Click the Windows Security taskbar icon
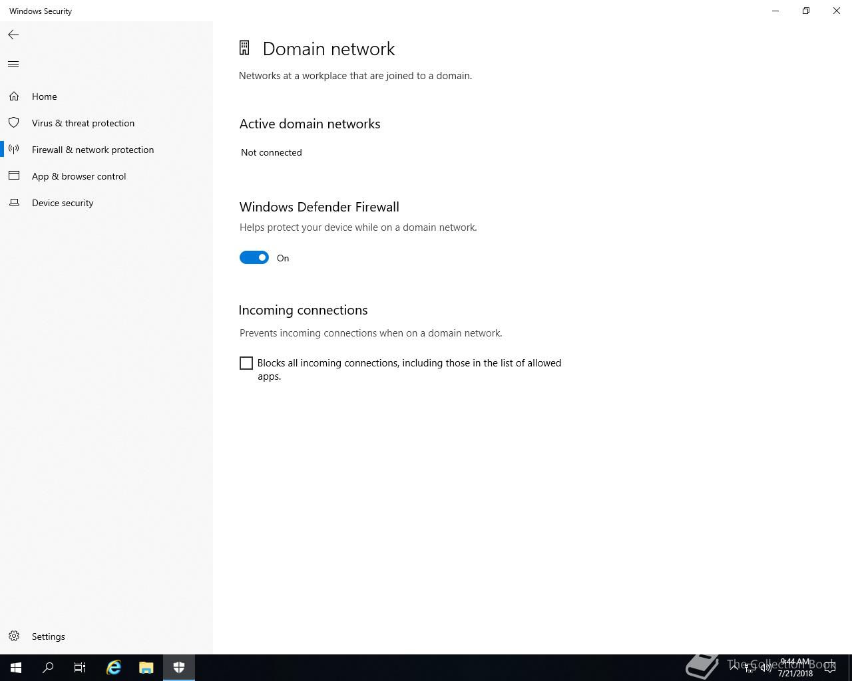 tap(179, 668)
